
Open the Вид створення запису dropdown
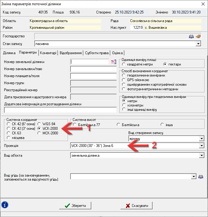coord(202,139)
